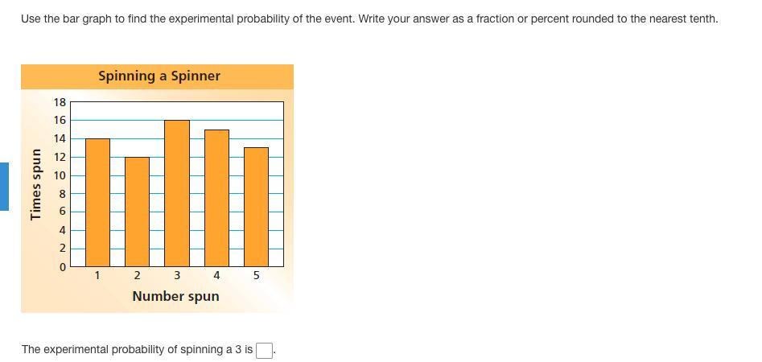The width and height of the screenshot is (762, 362).
Task: Click the x-axis label 5
Action: pyautogui.click(x=256, y=275)
